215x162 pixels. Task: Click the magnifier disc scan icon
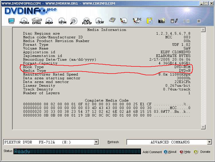click(x=74, y=21)
